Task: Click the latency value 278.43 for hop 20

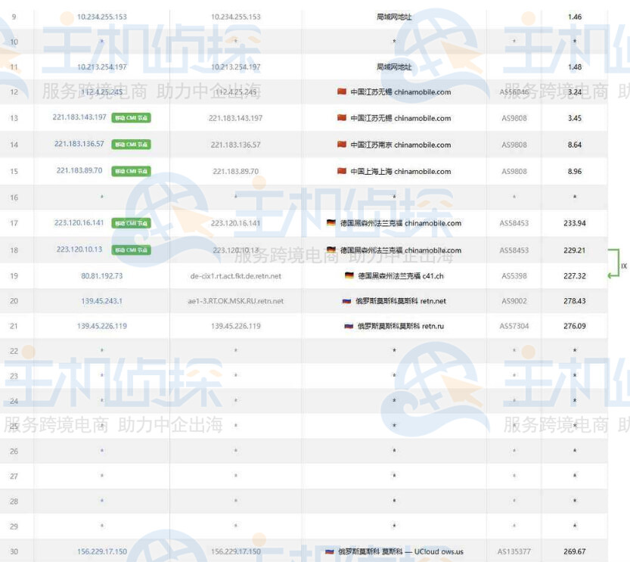Action: coord(576,303)
